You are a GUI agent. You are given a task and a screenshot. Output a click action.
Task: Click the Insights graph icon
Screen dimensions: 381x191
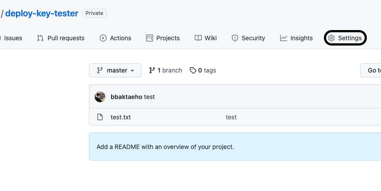tap(284, 38)
